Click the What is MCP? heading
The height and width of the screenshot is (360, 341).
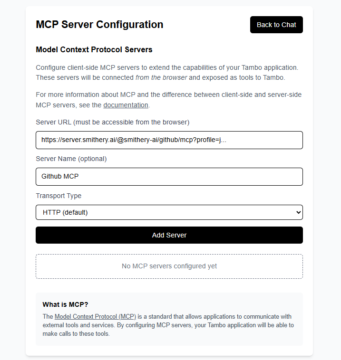pyautogui.click(x=65, y=304)
